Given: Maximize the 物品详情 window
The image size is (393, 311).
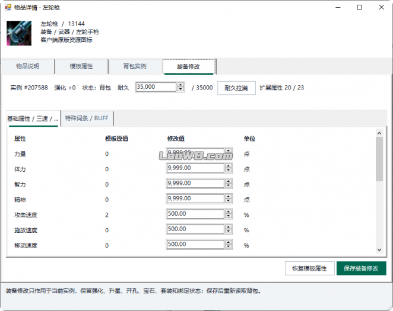Looking at the screenshot, I should click(360, 7).
